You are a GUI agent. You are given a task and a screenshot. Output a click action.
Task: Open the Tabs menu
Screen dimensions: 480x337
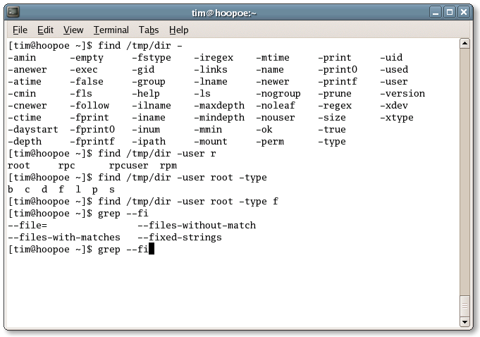[x=149, y=30]
